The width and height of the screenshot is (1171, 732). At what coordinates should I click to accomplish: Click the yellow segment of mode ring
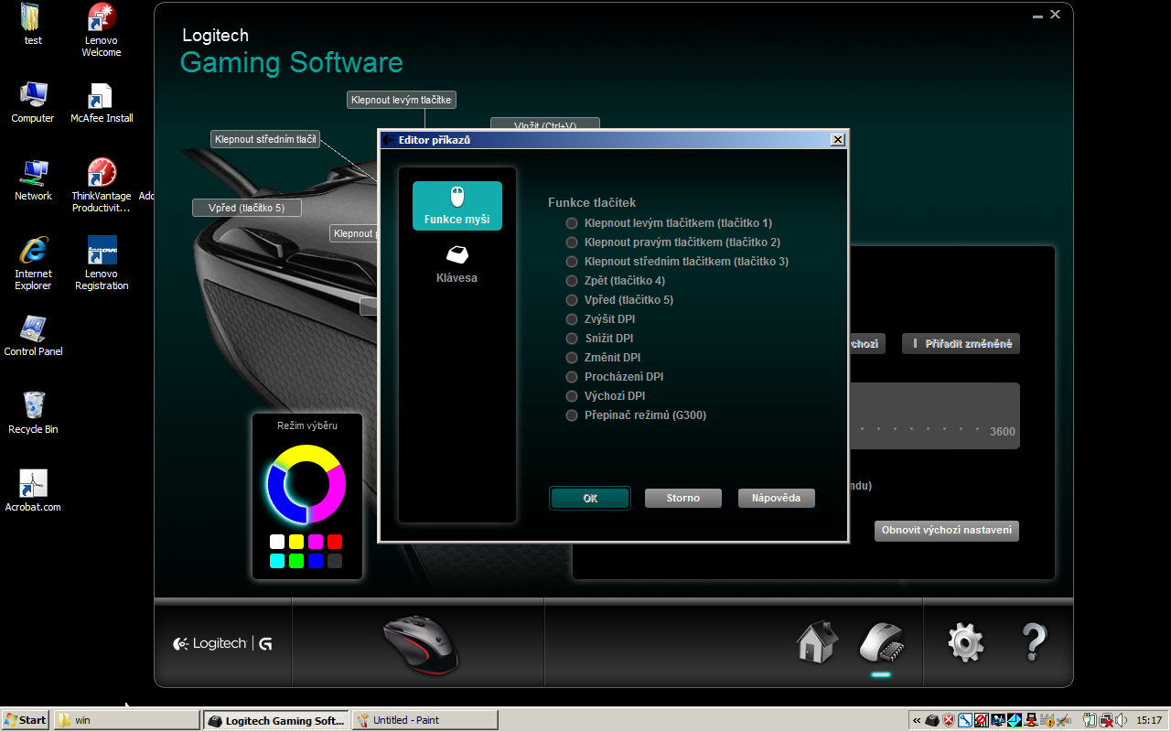pyautogui.click(x=306, y=454)
